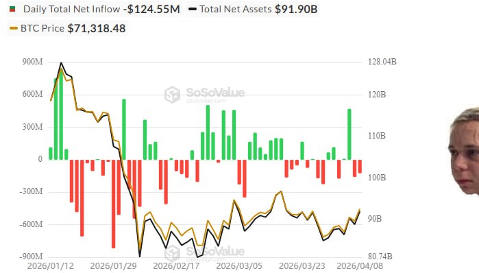Click the 128.04B right axis label
The image size is (479, 273).
point(382,62)
